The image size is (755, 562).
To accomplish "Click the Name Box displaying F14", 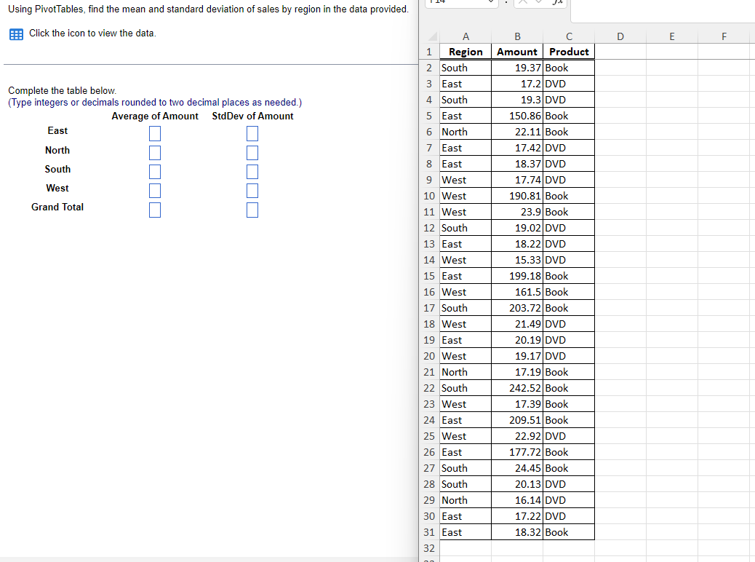I will pos(451,3).
